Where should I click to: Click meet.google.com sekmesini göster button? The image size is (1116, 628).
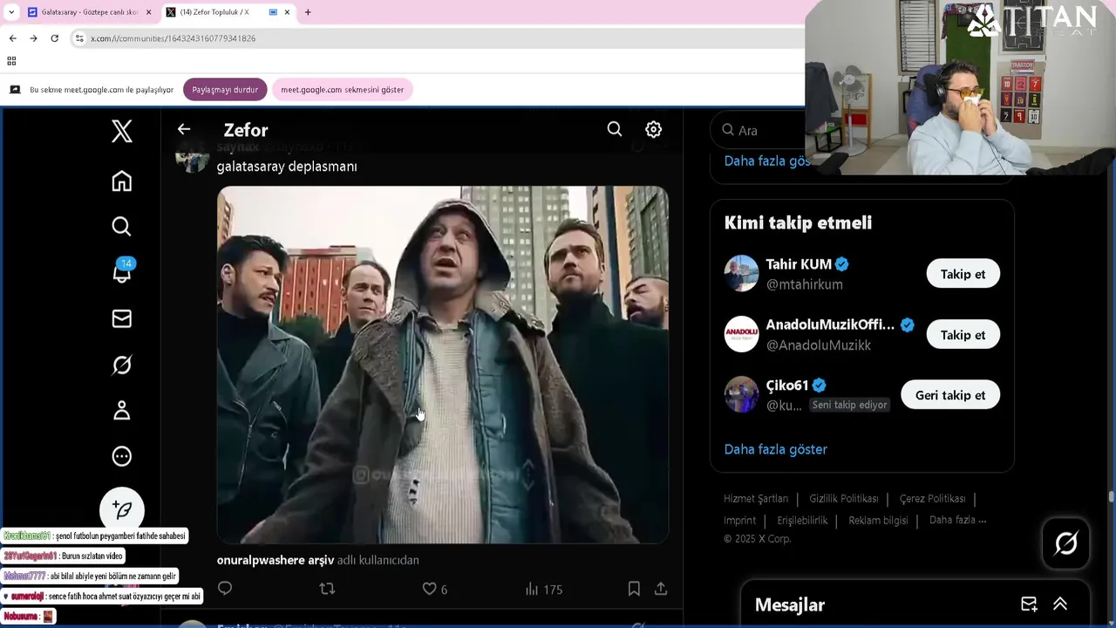point(342,90)
